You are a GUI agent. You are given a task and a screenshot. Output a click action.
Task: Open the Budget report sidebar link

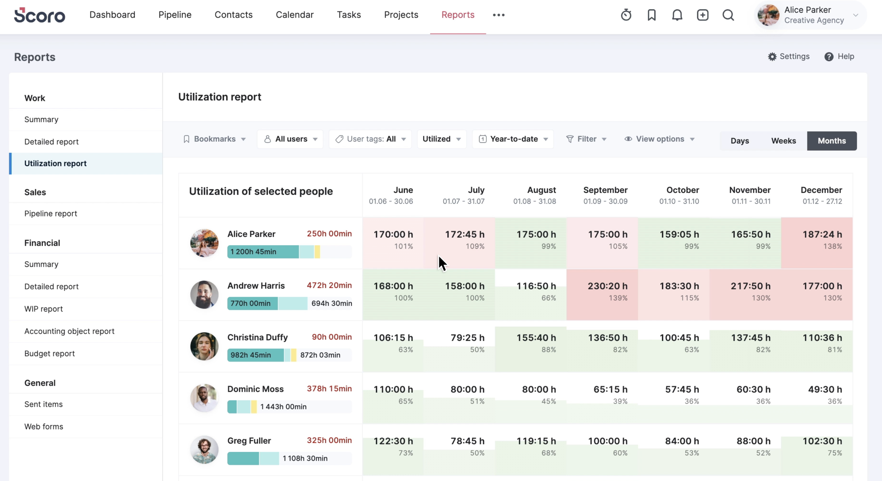click(49, 353)
